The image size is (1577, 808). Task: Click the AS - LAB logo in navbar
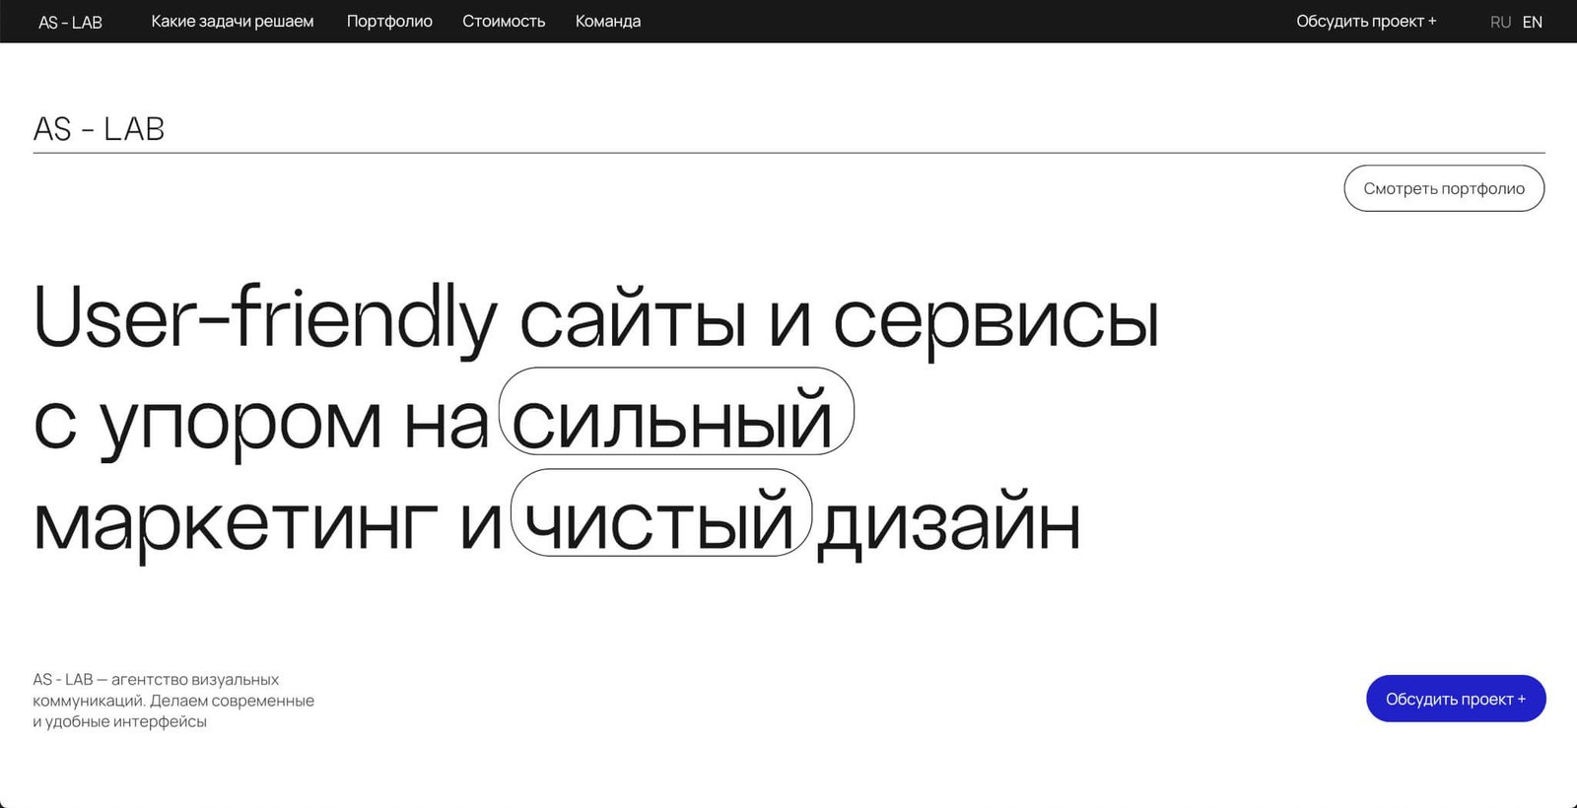click(70, 22)
